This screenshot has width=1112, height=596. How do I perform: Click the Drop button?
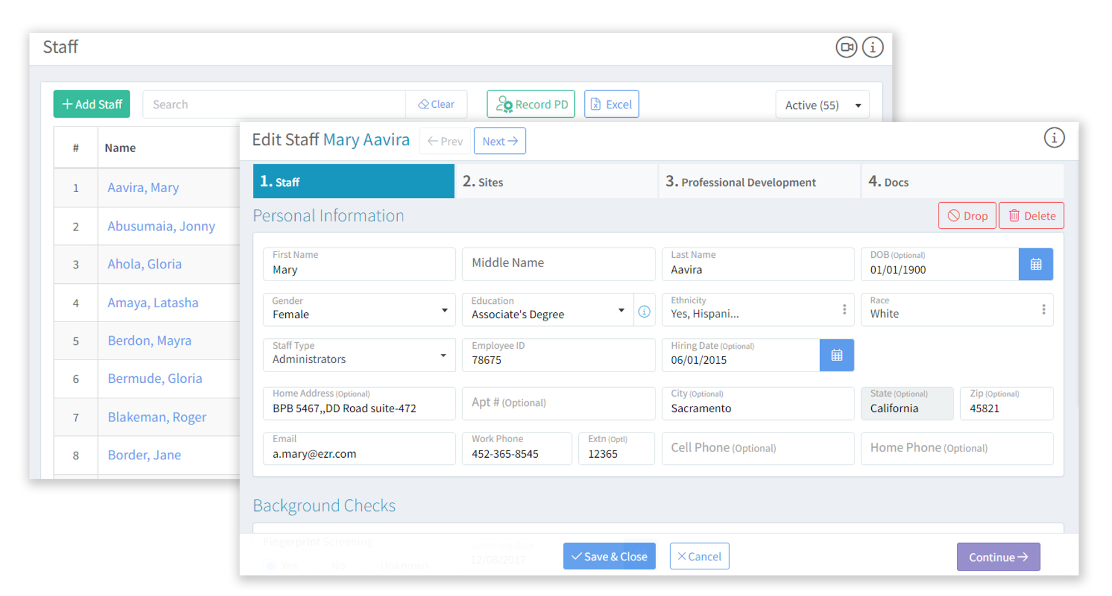[x=967, y=216]
